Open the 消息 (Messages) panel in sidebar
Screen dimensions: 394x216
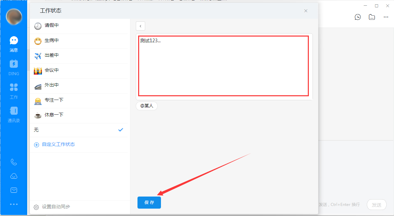click(x=14, y=44)
